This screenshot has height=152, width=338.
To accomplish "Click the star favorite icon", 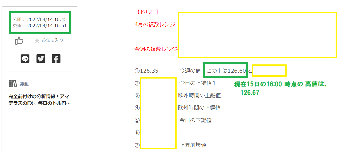I will (x=37, y=41).
